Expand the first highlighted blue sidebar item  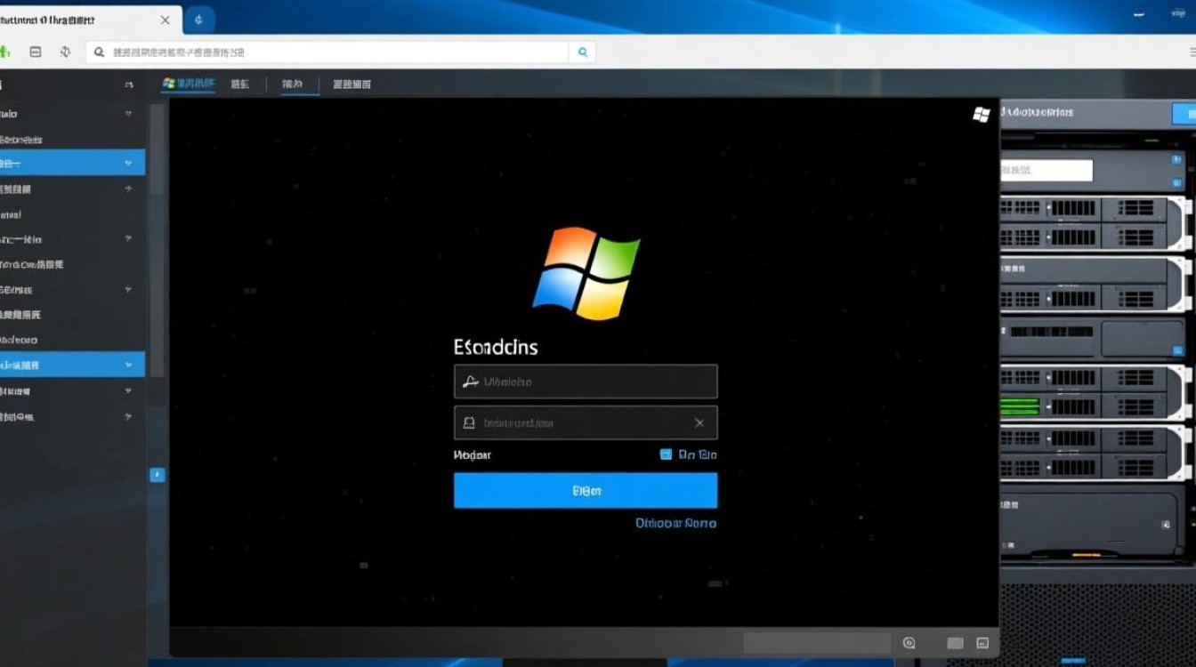point(129,164)
